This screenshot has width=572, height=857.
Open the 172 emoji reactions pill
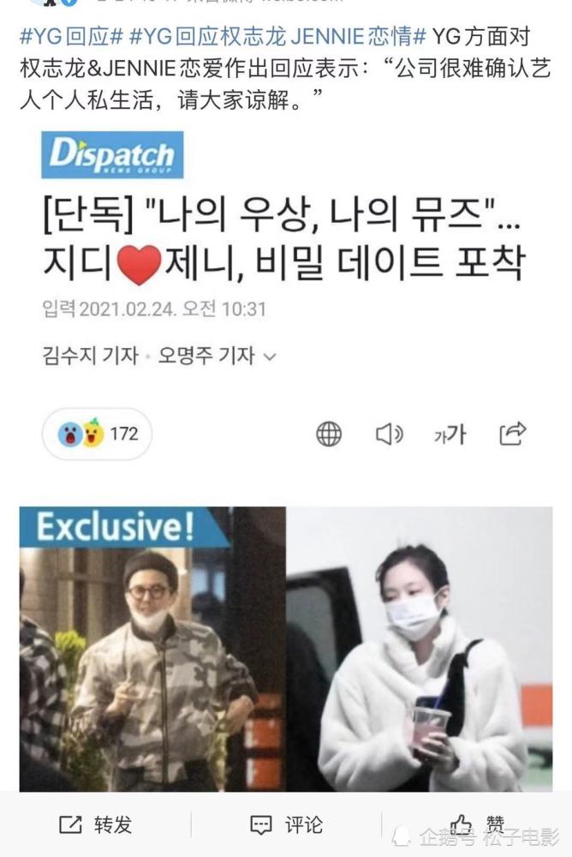point(98,434)
